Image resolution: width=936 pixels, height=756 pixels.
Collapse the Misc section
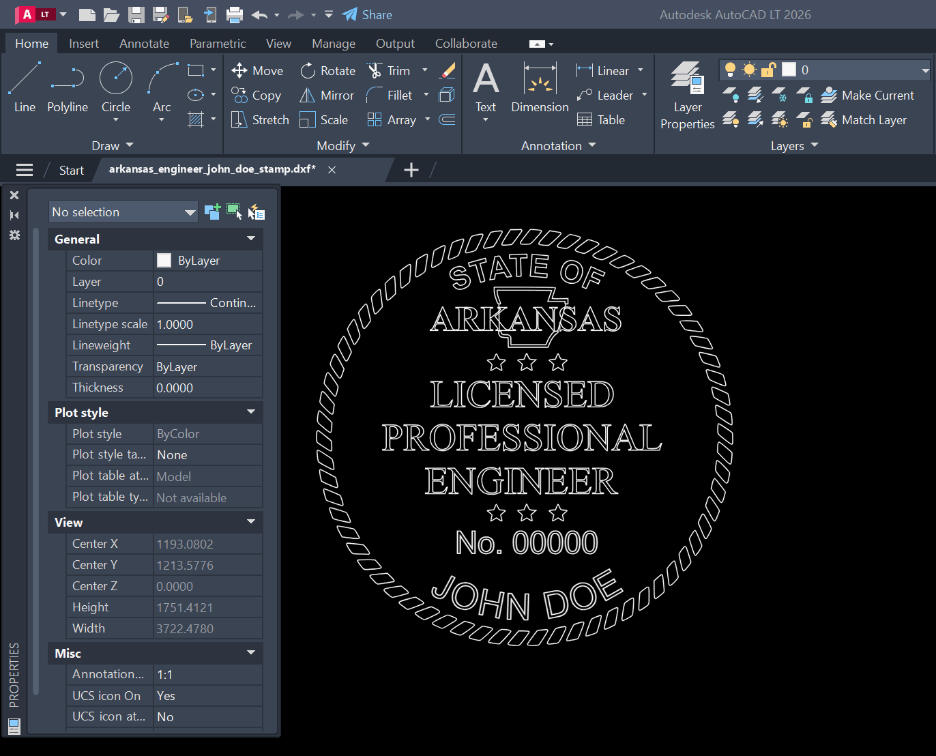point(251,653)
